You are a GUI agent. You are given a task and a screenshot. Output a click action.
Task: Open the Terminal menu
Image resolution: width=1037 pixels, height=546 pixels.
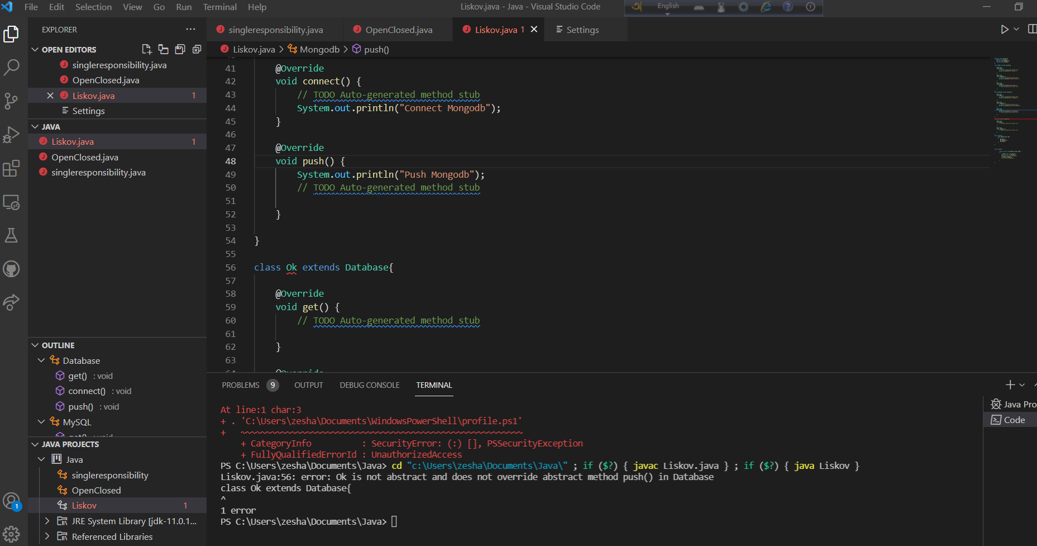(x=219, y=7)
